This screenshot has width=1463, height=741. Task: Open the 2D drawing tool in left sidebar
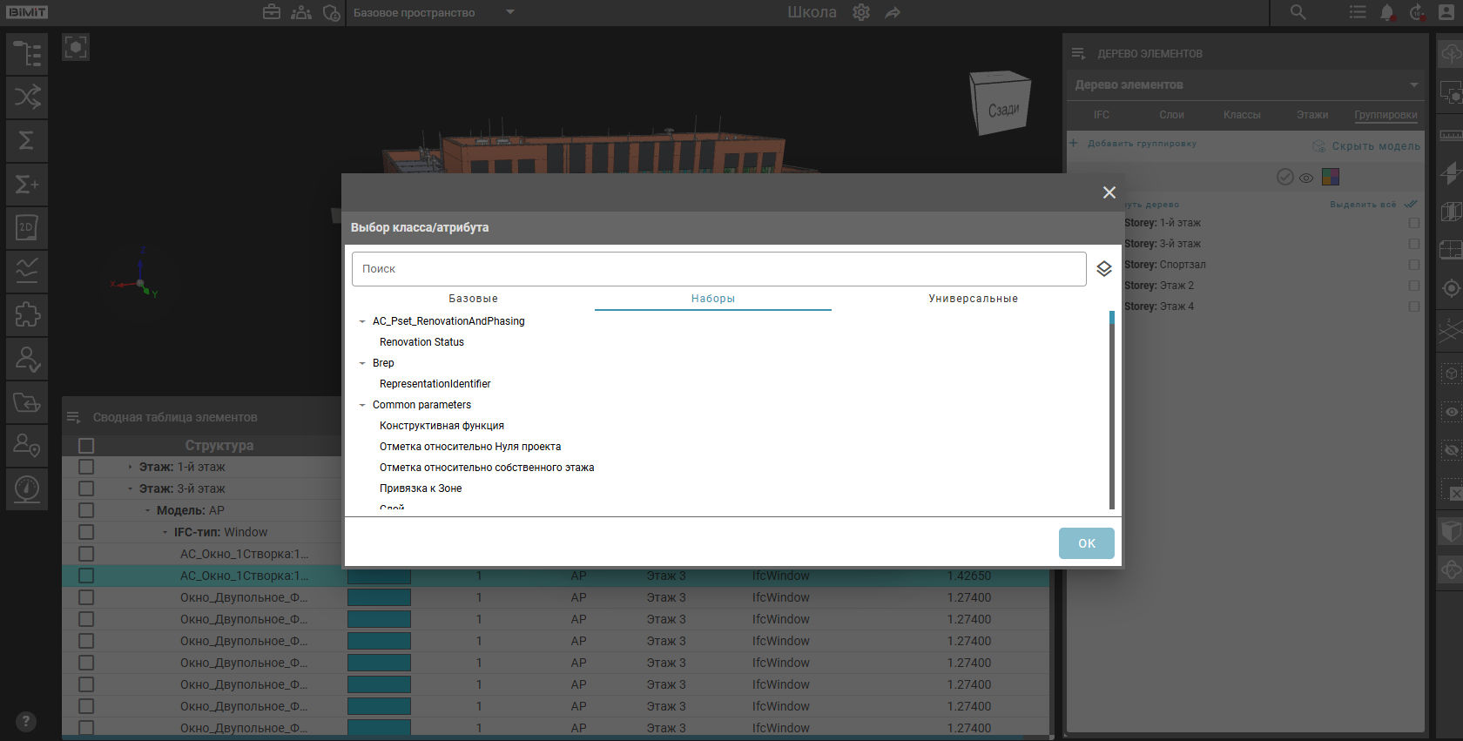(x=27, y=228)
